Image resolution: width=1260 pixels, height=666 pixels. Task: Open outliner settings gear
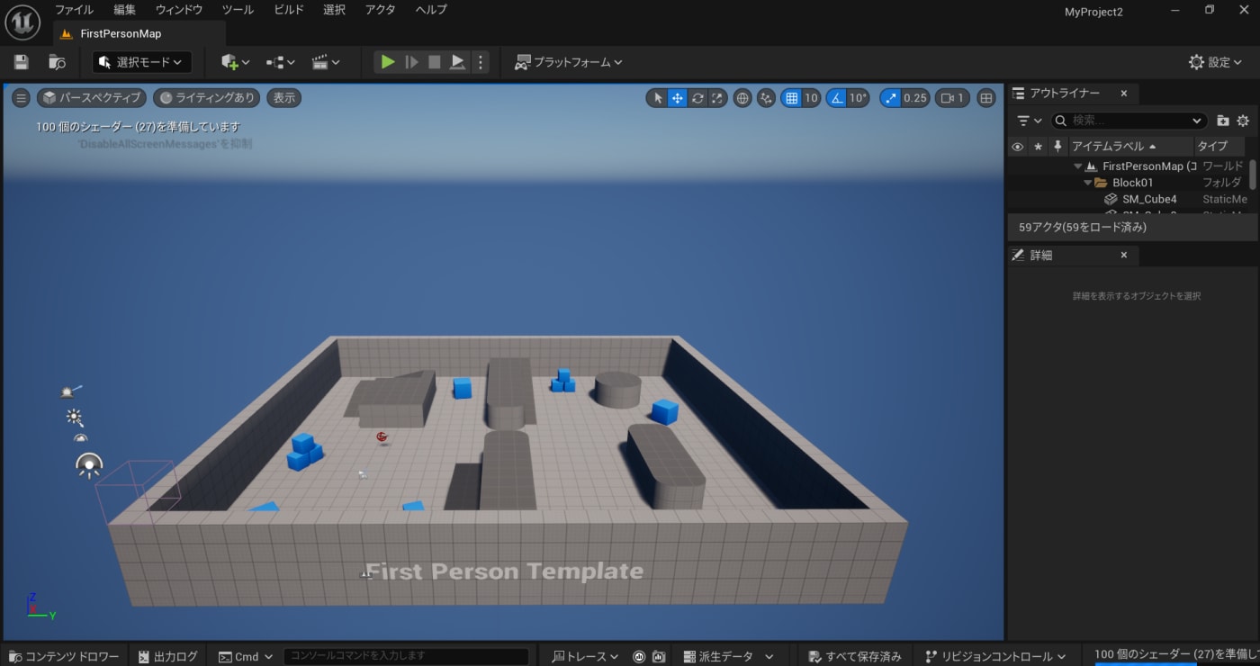click(1243, 120)
